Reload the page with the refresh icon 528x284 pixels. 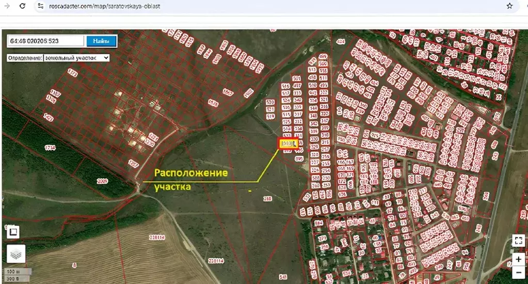pyautogui.click(x=22, y=6)
